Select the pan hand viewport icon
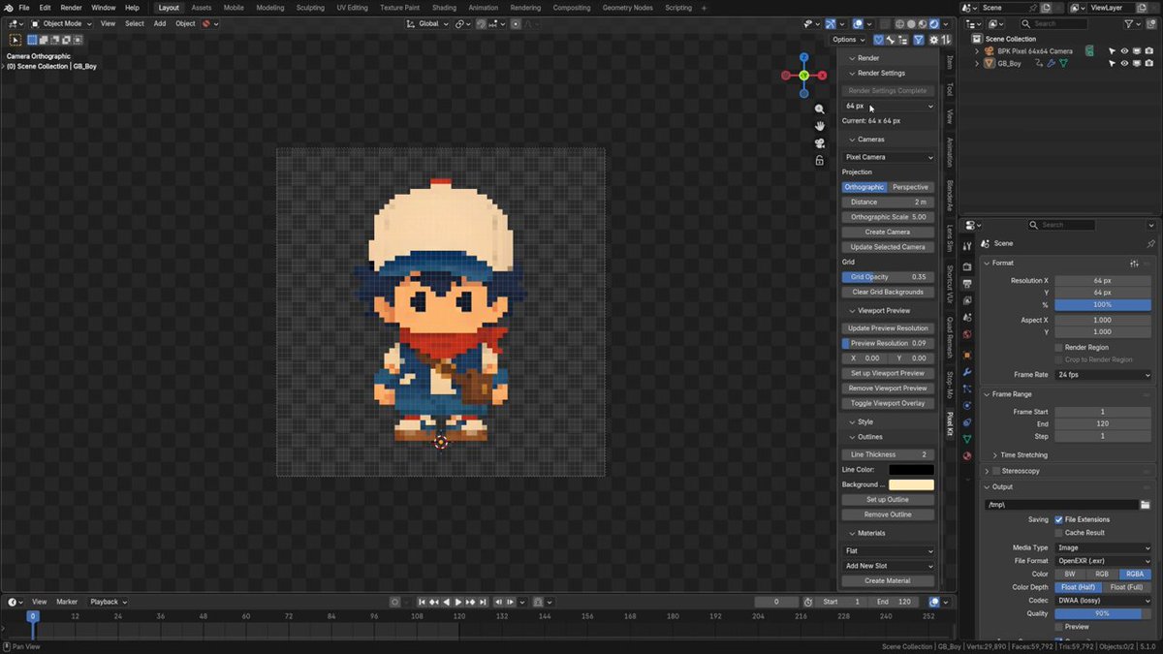Screen dimensions: 1163x654 (x=820, y=126)
